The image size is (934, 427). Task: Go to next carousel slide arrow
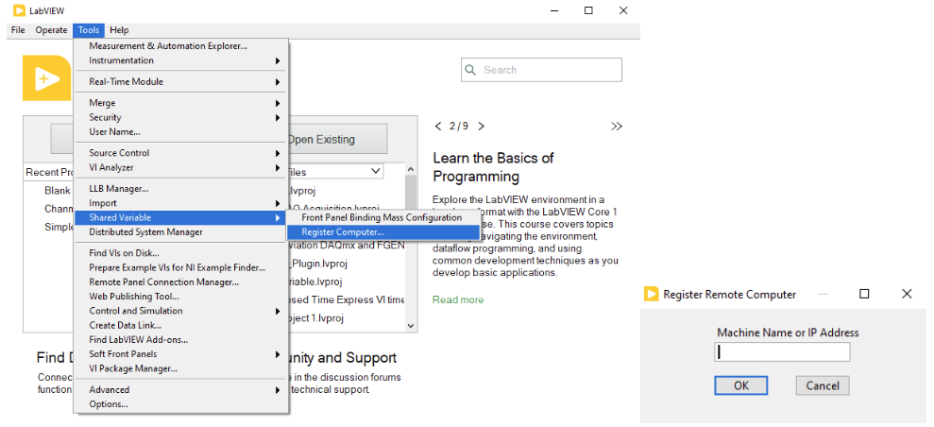481,126
